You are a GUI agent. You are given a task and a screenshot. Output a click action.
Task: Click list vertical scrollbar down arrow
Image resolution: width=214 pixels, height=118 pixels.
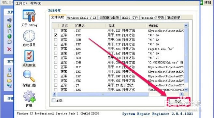coord(186,89)
